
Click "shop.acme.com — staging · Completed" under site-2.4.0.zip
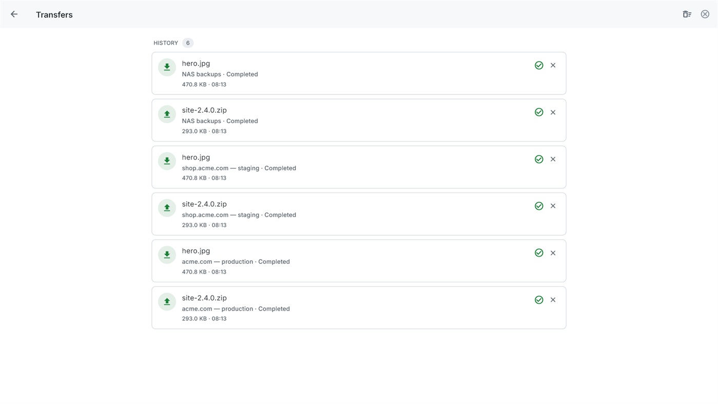pos(239,215)
